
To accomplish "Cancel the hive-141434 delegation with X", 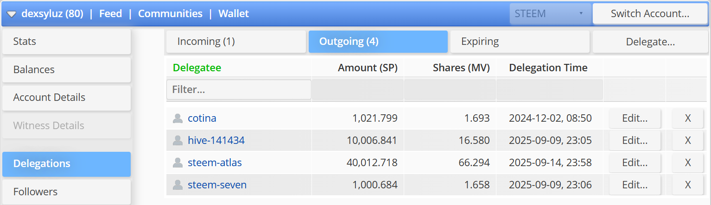I will tap(688, 140).
